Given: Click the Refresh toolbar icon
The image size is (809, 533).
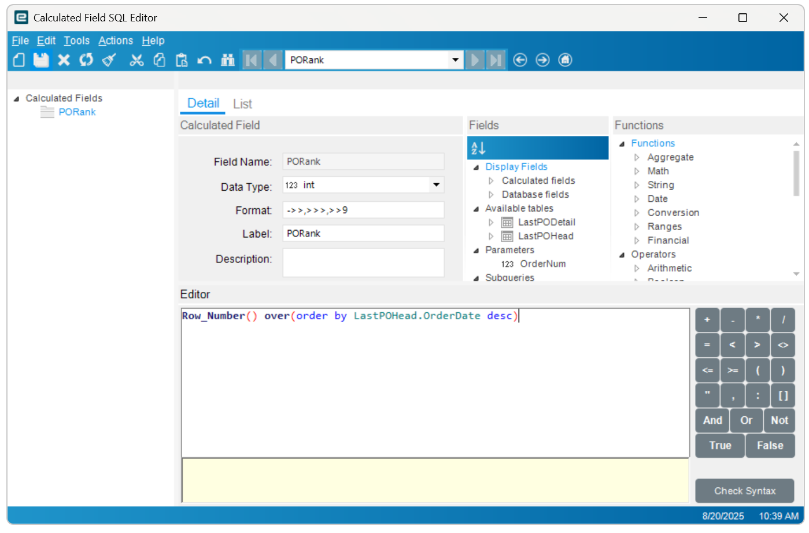Looking at the screenshot, I should pyautogui.click(x=86, y=60).
